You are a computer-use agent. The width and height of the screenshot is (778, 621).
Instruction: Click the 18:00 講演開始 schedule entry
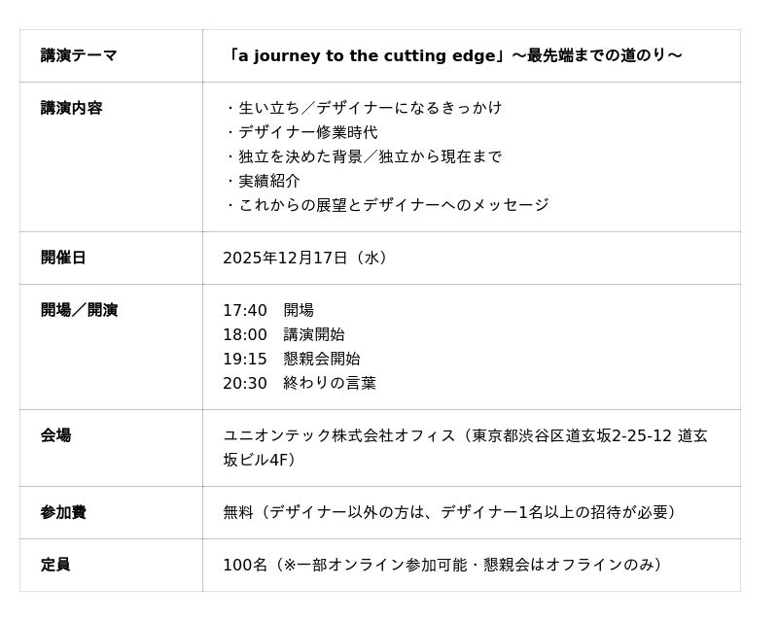pos(284,334)
